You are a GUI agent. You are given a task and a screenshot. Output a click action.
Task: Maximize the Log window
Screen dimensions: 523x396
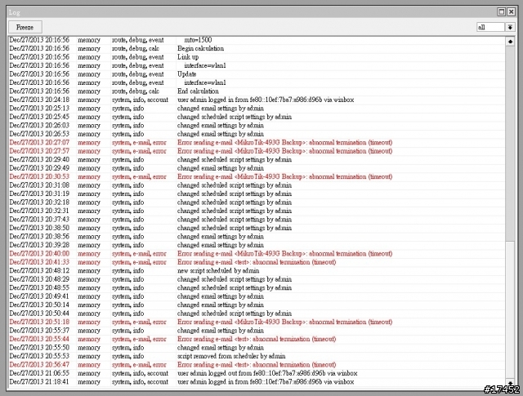click(x=501, y=12)
